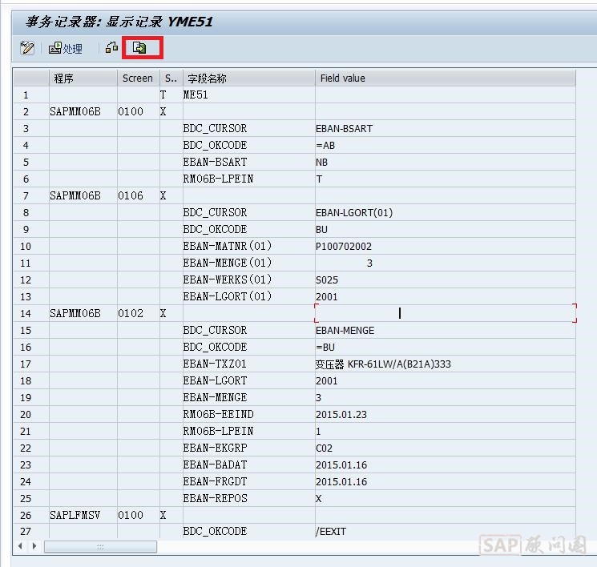
Task: Click the hierarchy structure icon in toolbar
Action: click(x=113, y=49)
